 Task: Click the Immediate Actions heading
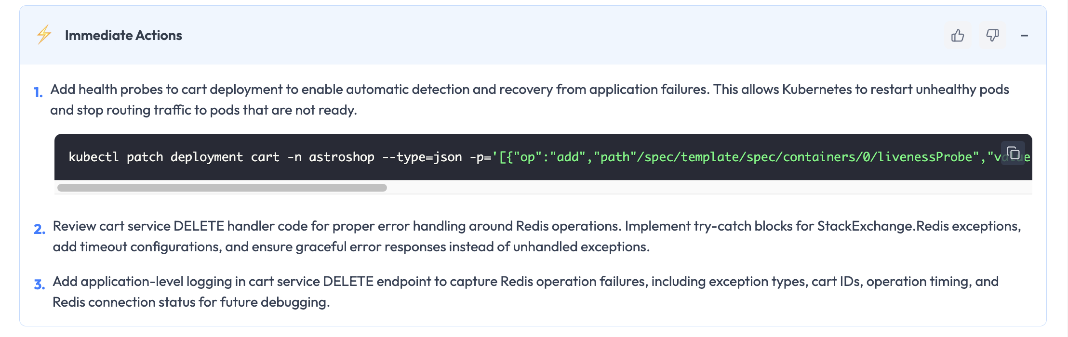point(123,36)
